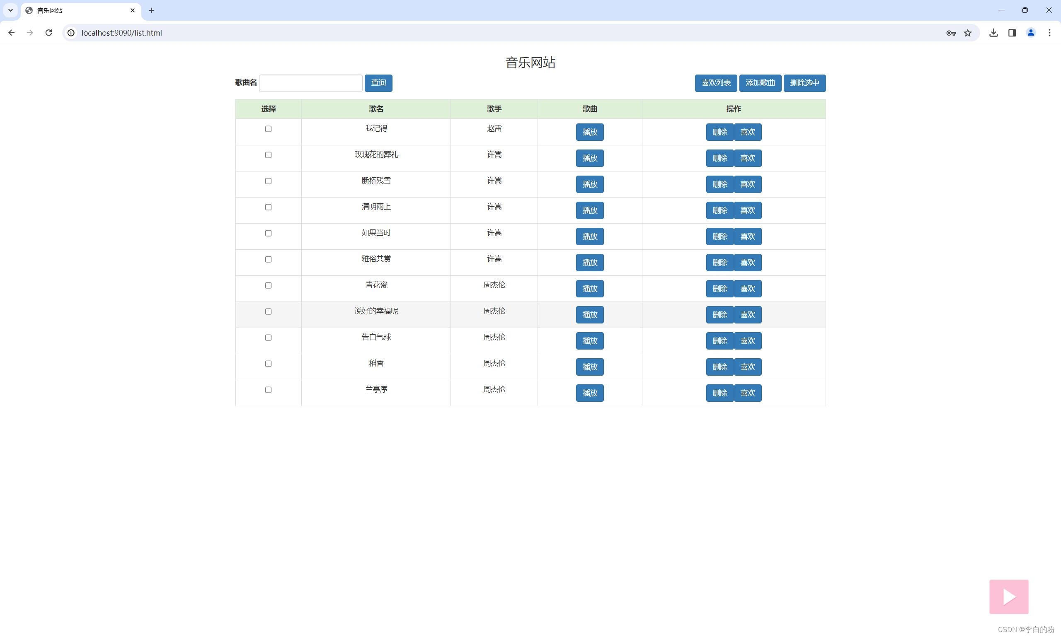1061x637 pixels.
Task: Click the 喜欢列表 button
Action: coord(716,83)
